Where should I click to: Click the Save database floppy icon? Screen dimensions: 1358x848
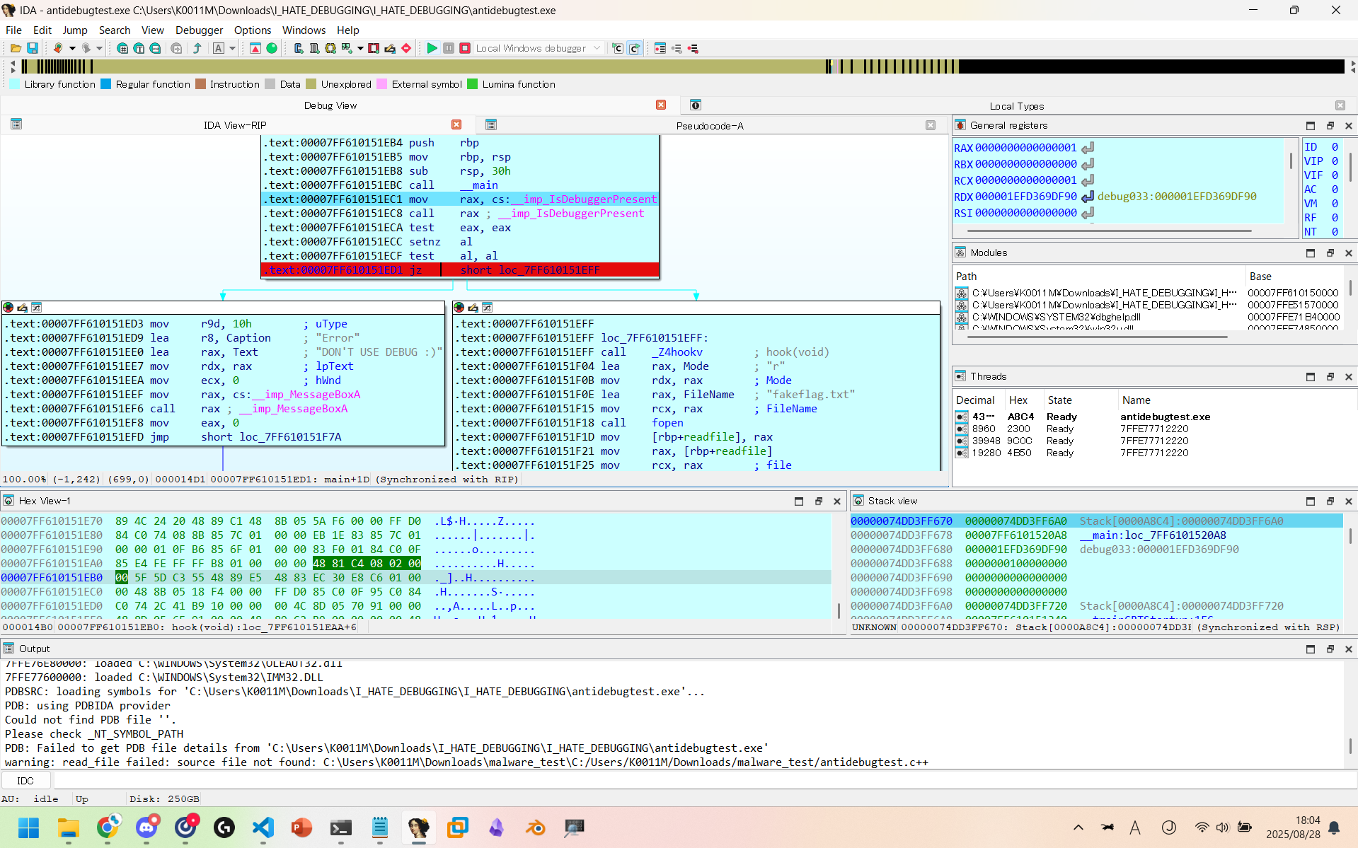click(33, 48)
